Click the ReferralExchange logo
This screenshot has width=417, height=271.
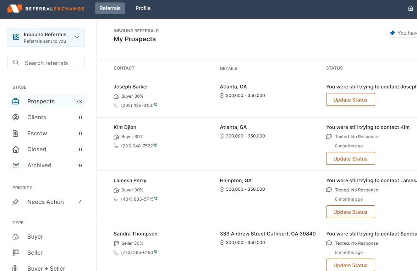(45, 9)
